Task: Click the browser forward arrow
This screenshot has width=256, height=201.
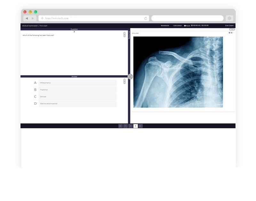Action: tap(33, 19)
